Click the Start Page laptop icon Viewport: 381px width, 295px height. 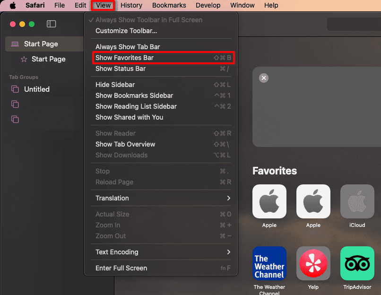coord(15,44)
